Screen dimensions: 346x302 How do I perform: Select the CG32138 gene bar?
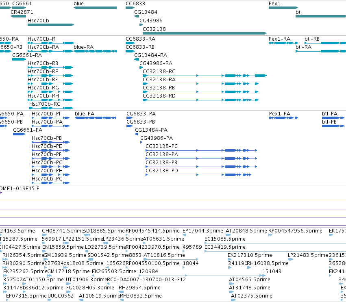205,33
